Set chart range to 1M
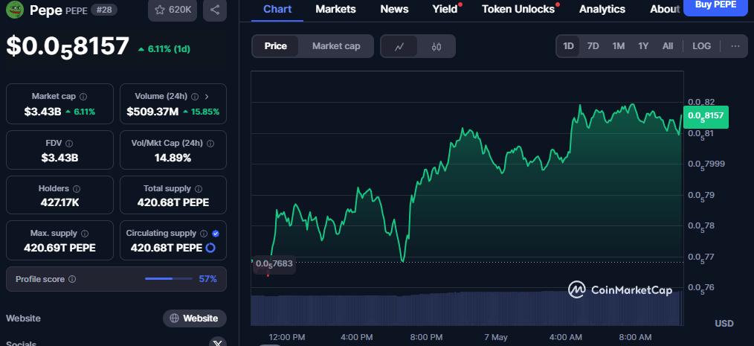Image resolution: width=754 pixels, height=346 pixels. (619, 46)
